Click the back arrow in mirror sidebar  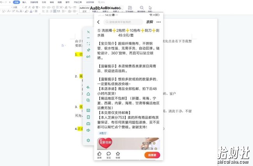88,87
